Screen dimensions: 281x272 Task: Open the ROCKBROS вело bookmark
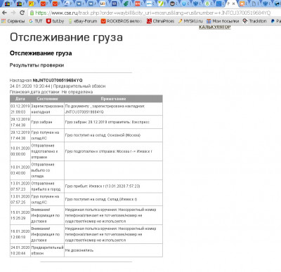pyautogui.click(x=122, y=21)
